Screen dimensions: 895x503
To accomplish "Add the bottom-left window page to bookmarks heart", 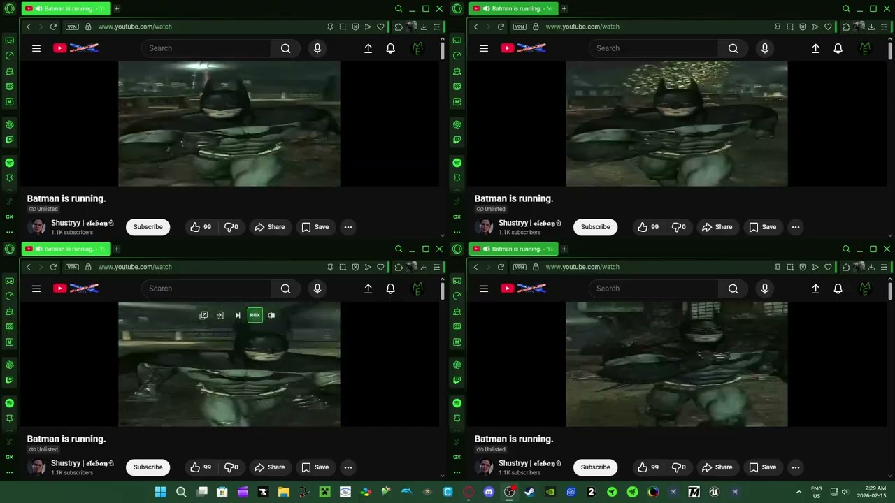I will pos(380,267).
